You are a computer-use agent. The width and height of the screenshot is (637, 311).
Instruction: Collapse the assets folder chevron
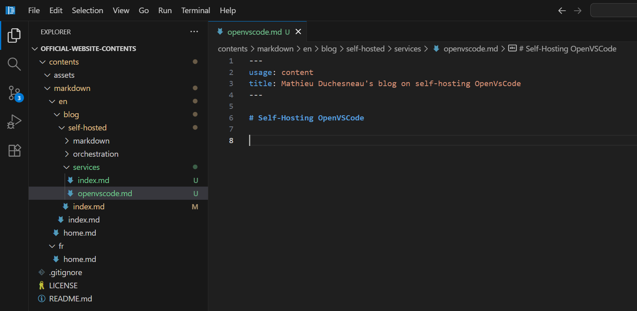47,75
